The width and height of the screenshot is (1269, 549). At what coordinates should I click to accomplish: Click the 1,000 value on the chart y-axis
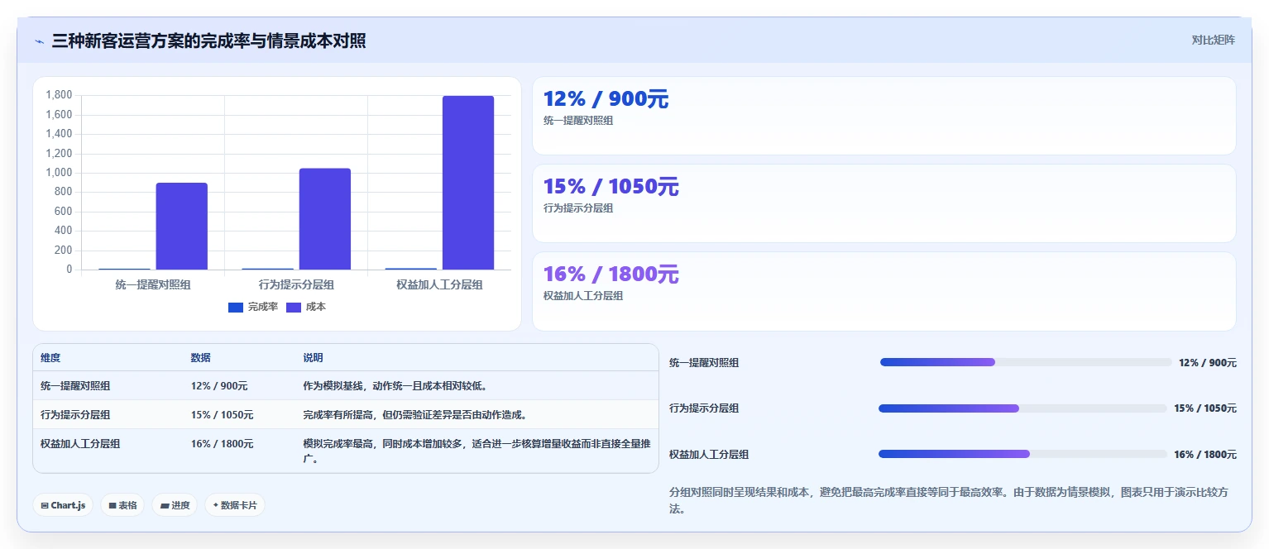[59, 173]
